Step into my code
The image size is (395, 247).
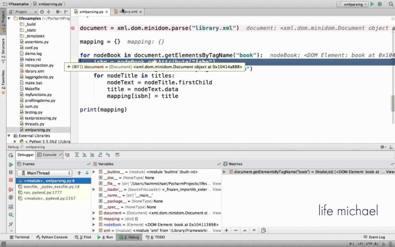[92, 155]
